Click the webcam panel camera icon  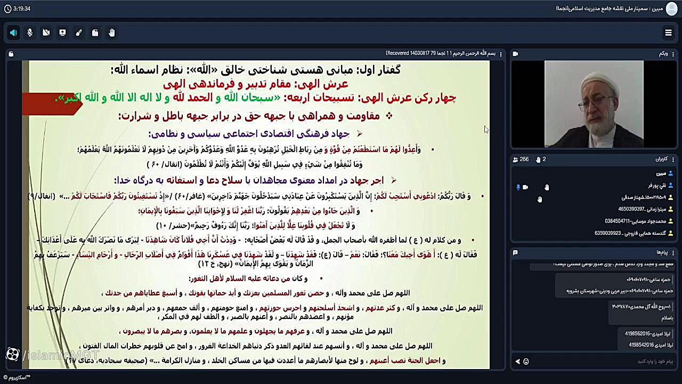click(x=515, y=54)
